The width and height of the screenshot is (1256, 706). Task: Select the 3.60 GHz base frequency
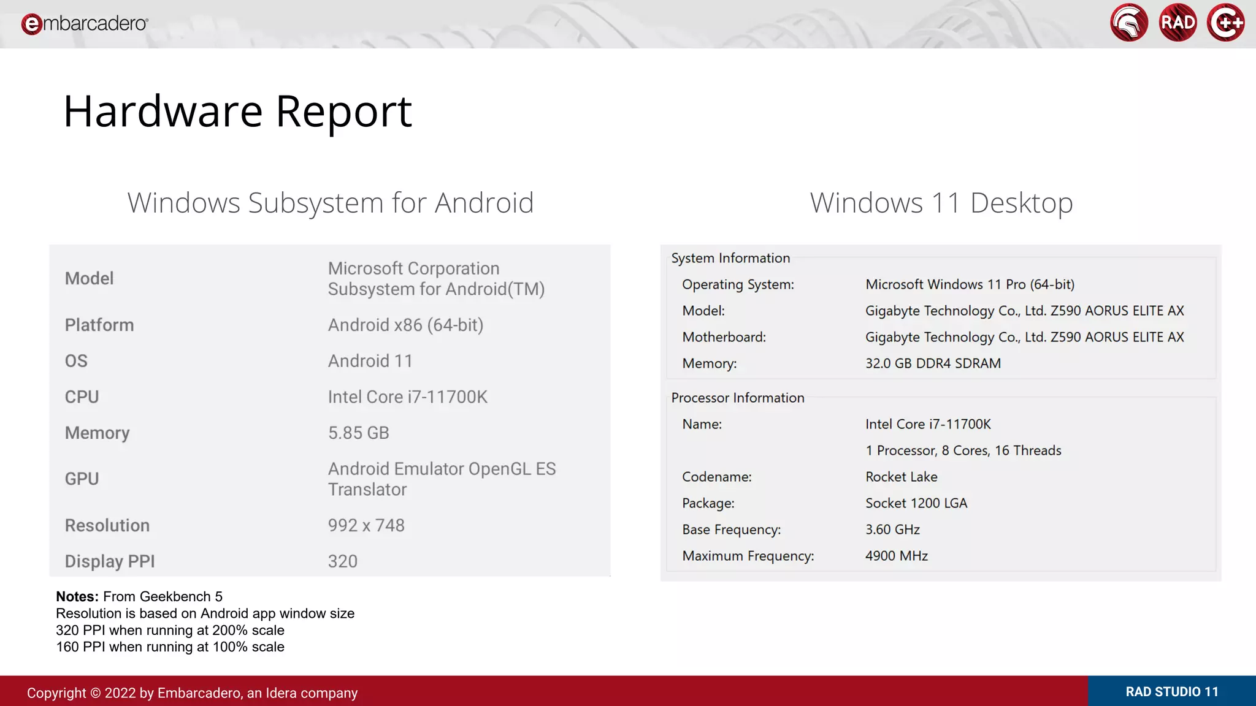click(x=892, y=529)
